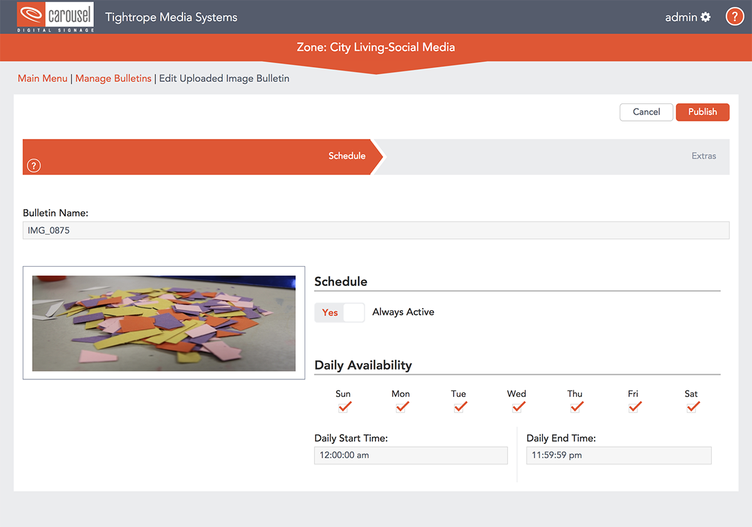Disable the Wed availability checkbox
Screen dimensions: 752x527
click(x=517, y=407)
